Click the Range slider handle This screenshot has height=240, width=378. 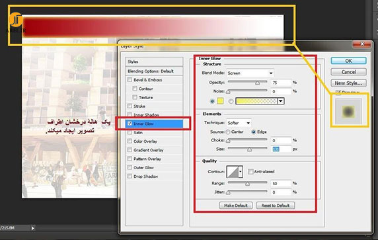click(x=247, y=184)
